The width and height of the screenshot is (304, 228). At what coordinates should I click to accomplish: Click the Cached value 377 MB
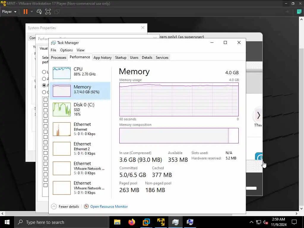coord(162,175)
